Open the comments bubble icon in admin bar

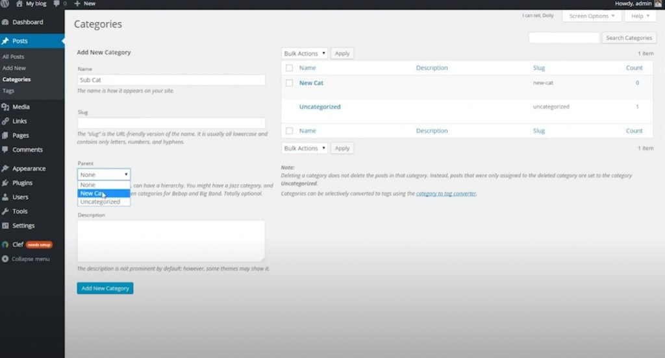[x=56, y=4]
